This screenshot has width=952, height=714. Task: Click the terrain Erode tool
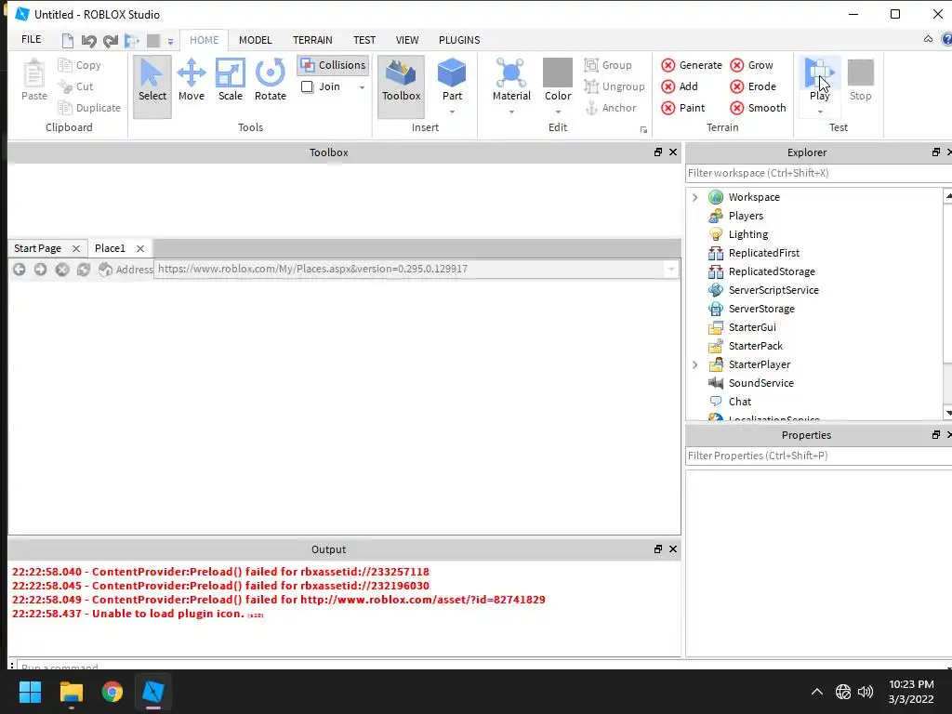(x=753, y=86)
